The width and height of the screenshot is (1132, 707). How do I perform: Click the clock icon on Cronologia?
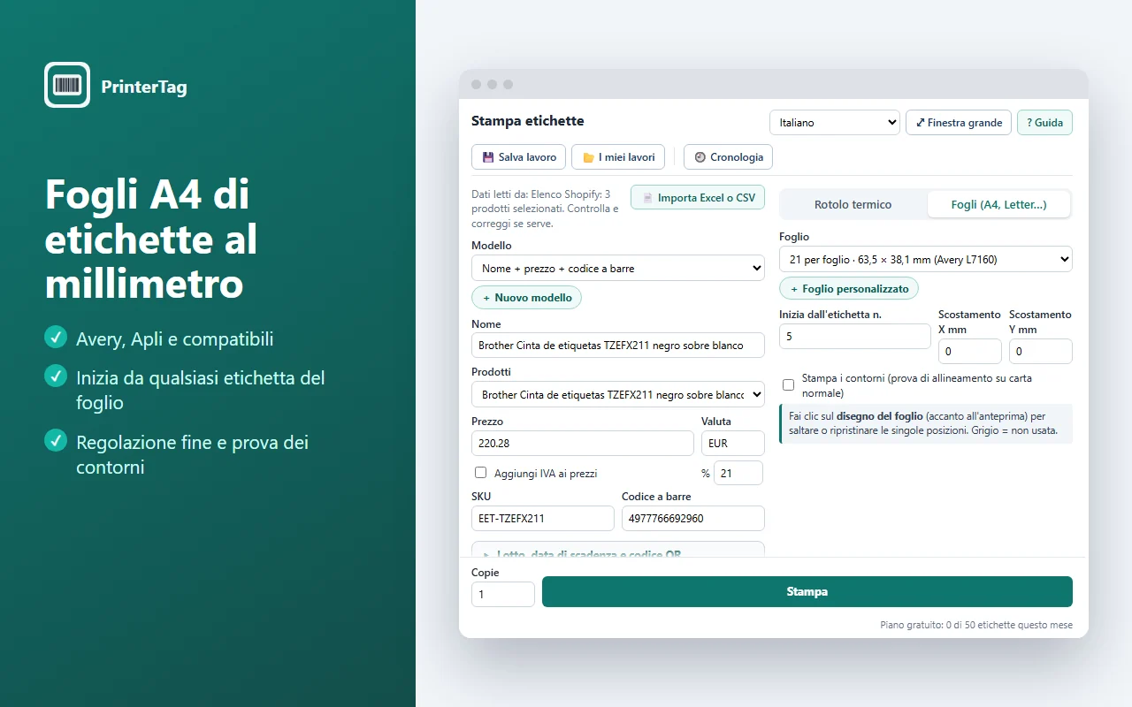700,157
